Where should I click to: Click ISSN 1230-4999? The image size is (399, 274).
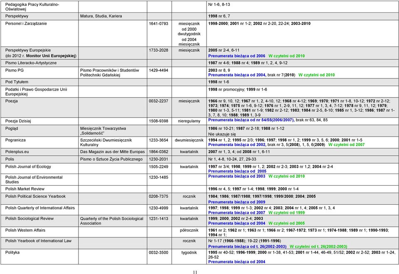tap(158, 208)
